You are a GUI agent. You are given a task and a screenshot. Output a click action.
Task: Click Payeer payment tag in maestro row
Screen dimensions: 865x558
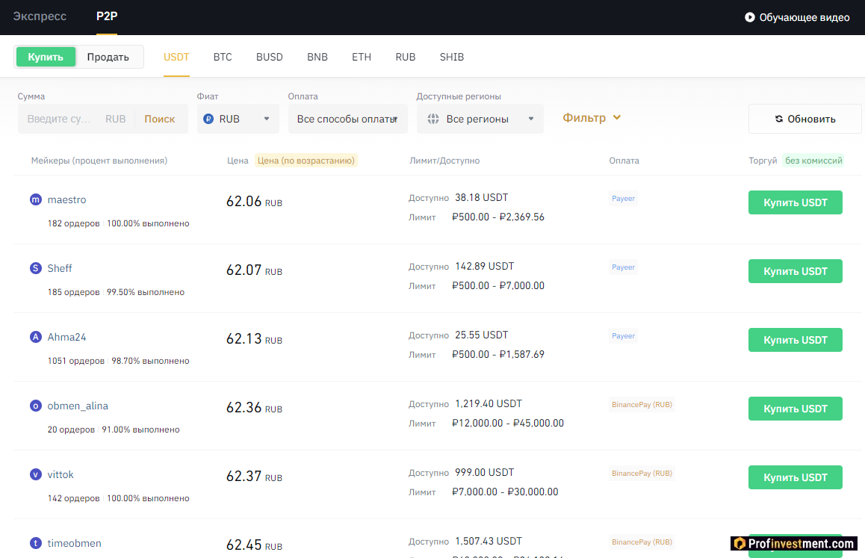pos(624,199)
